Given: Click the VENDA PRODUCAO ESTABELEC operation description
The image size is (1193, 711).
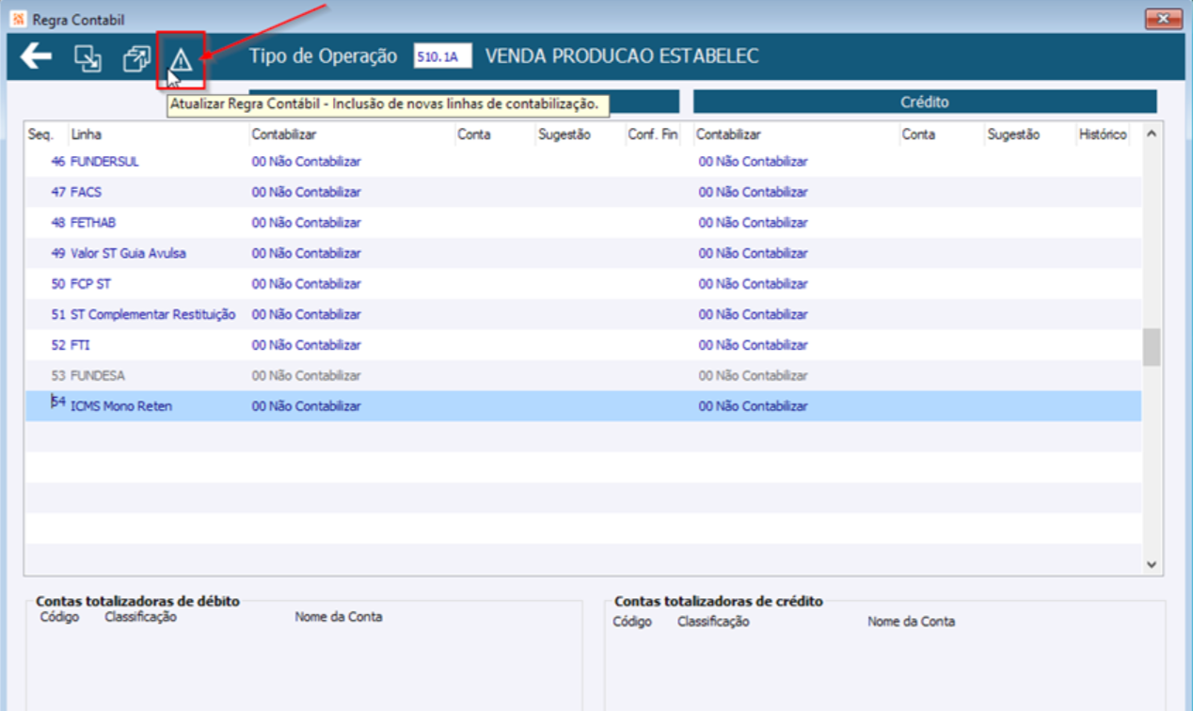Looking at the screenshot, I should [622, 56].
